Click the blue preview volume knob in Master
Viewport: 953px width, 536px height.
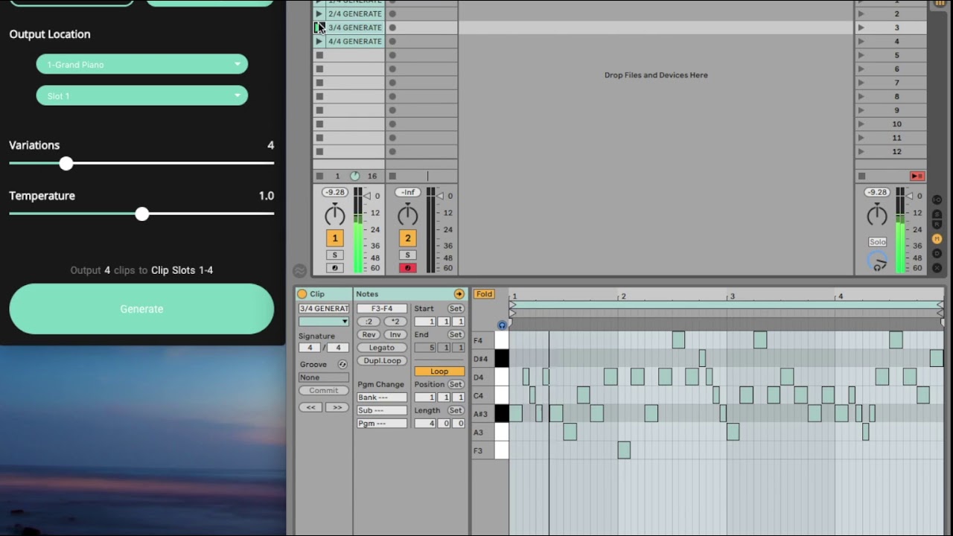tap(877, 261)
